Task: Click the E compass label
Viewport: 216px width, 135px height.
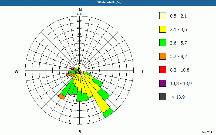Action: point(143,71)
